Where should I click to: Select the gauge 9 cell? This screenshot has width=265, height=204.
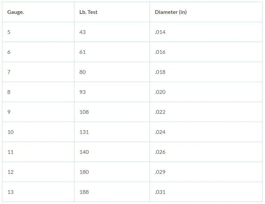point(9,112)
